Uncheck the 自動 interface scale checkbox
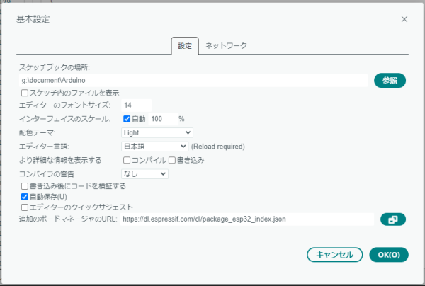Viewport: 425px width, 286px height. [127, 119]
